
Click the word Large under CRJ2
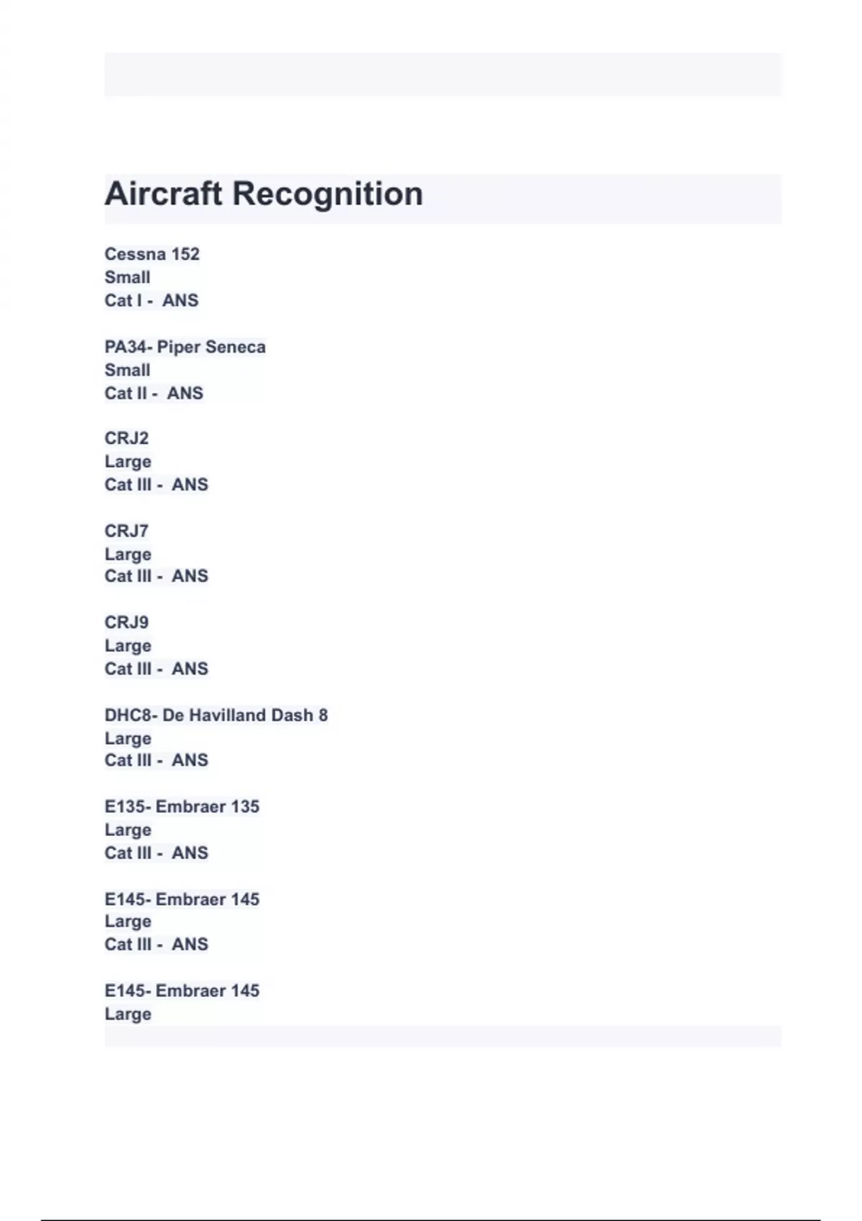click(x=128, y=461)
